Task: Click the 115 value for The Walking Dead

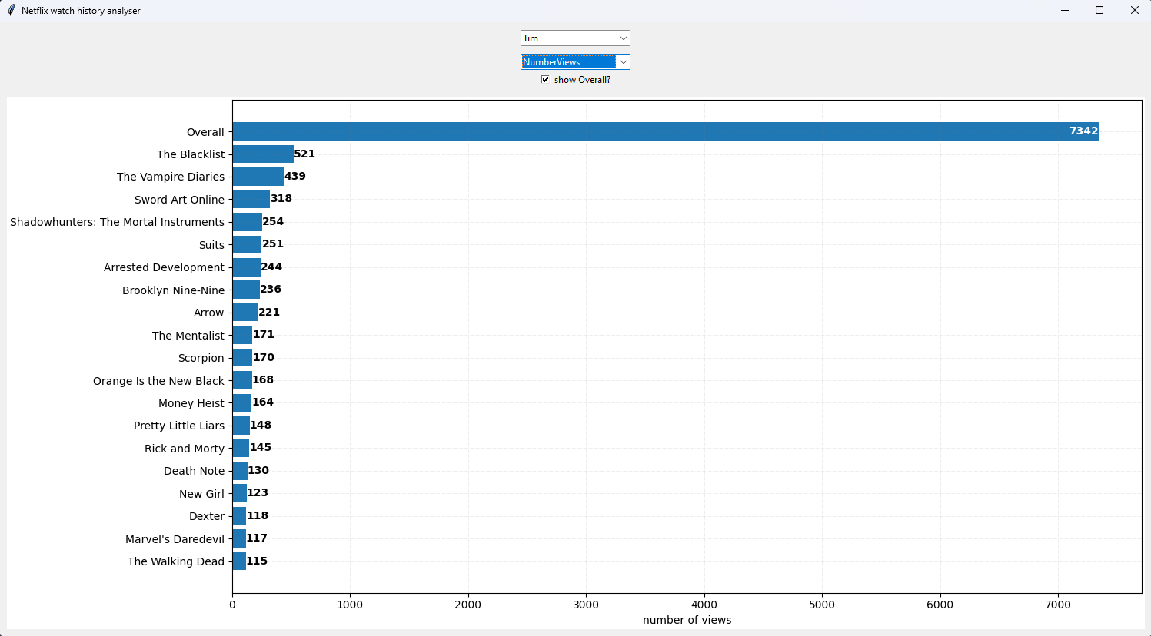Action: point(257,561)
